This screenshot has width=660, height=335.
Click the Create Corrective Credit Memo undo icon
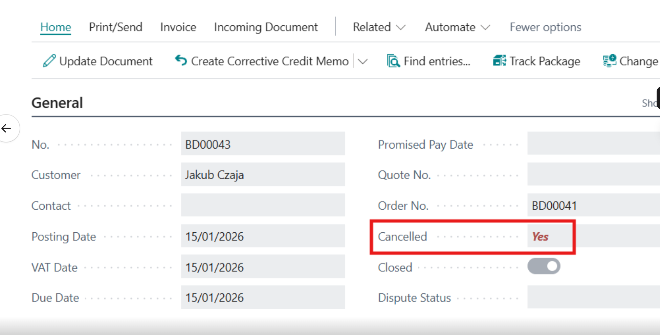coord(181,60)
